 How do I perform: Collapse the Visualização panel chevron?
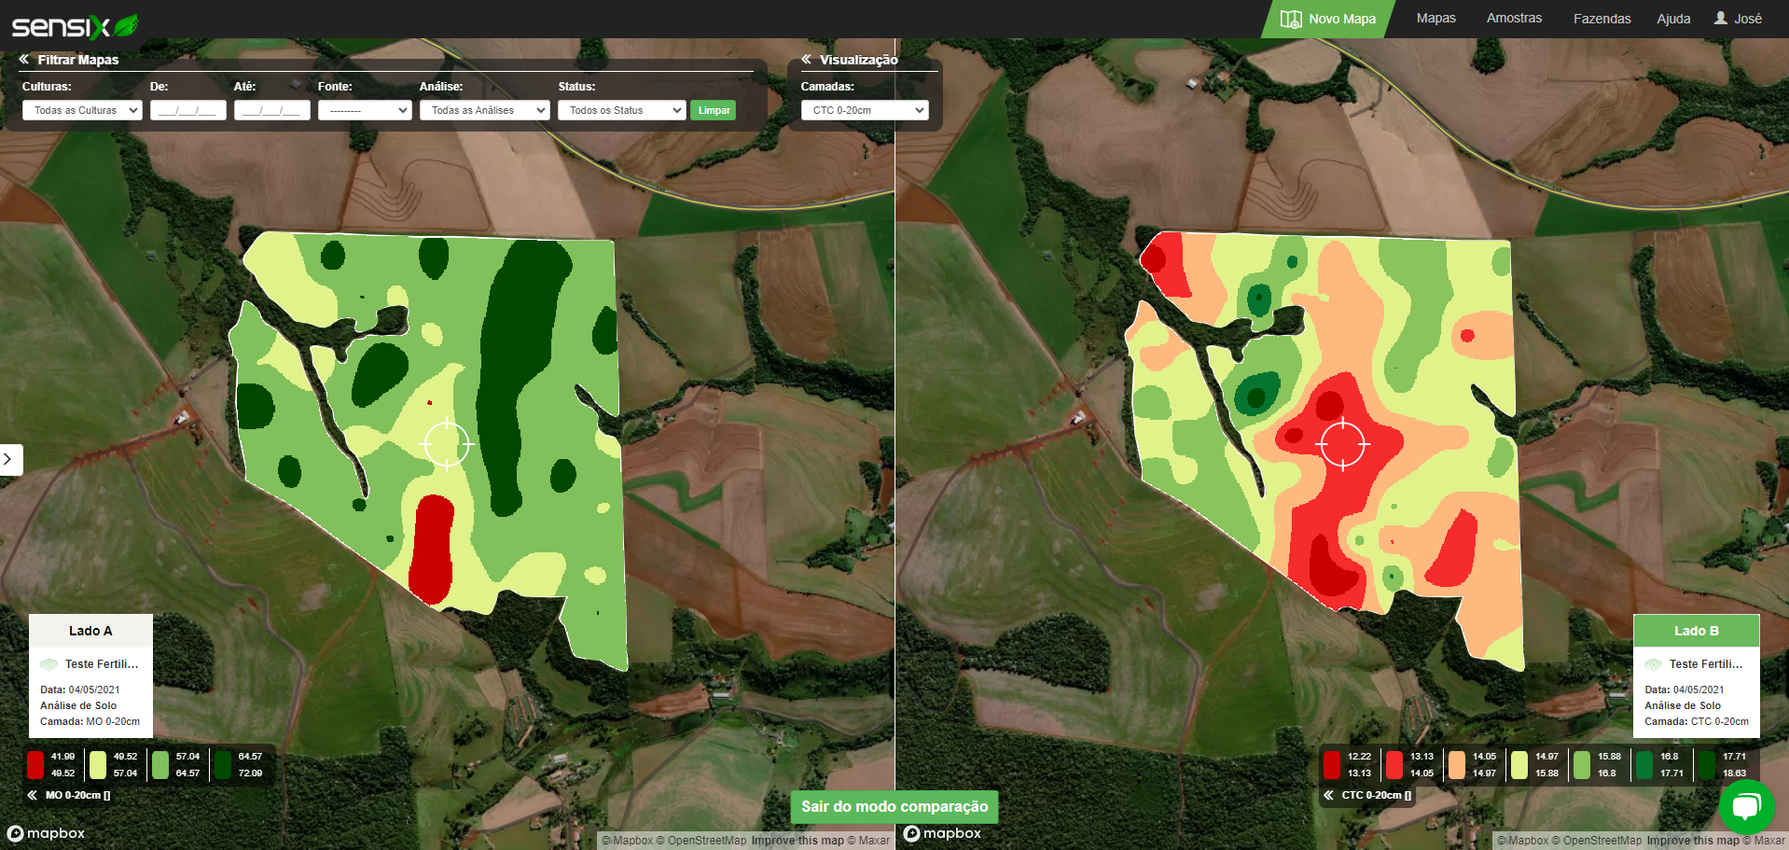point(806,60)
